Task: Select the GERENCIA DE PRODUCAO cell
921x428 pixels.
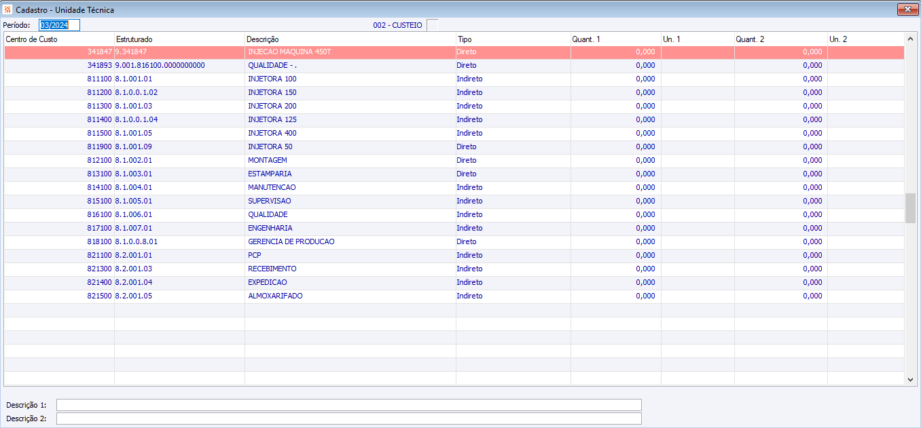Action: coord(350,242)
